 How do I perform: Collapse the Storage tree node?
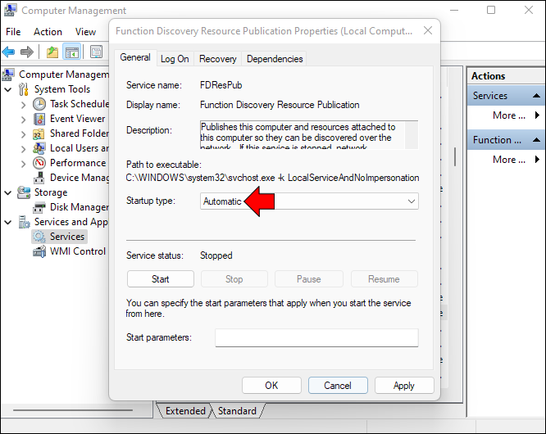pos(8,192)
